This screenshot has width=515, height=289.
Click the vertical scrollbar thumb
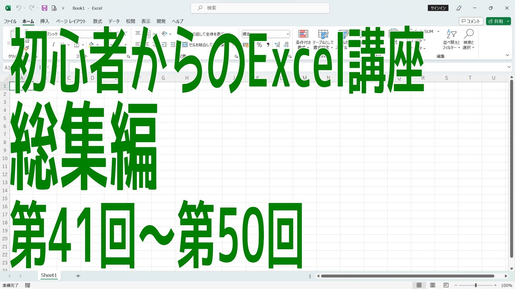511,169
